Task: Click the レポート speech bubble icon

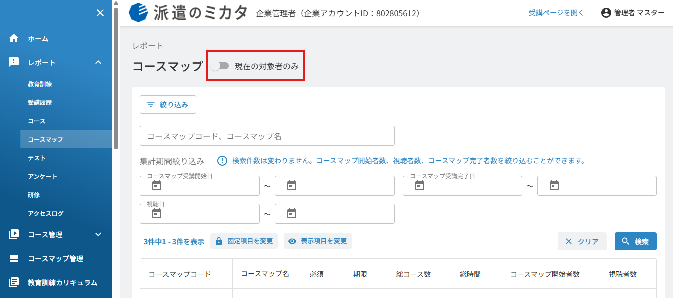Action: click(14, 62)
